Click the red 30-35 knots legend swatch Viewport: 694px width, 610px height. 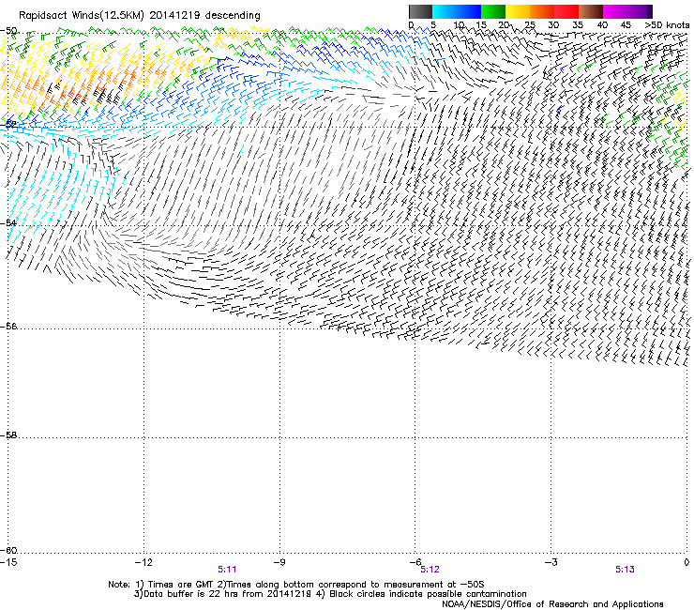click(x=566, y=11)
